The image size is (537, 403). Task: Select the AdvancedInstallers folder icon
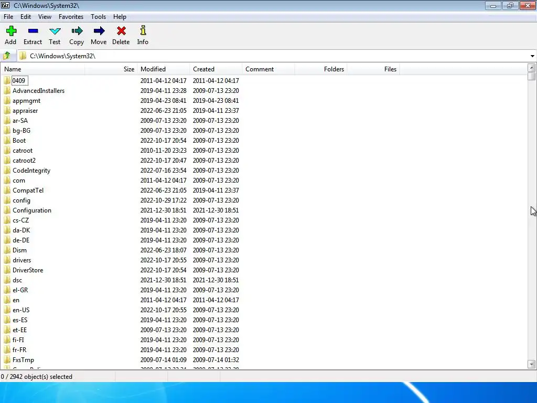click(7, 90)
